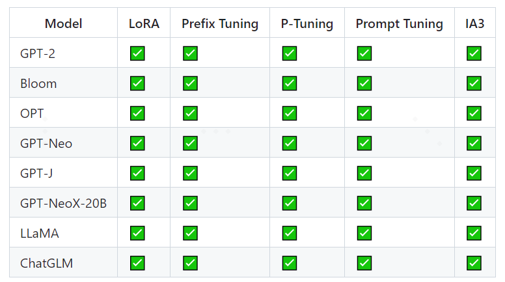Select the ChatGLM model name cell
The image size is (505, 282).
pos(47,263)
